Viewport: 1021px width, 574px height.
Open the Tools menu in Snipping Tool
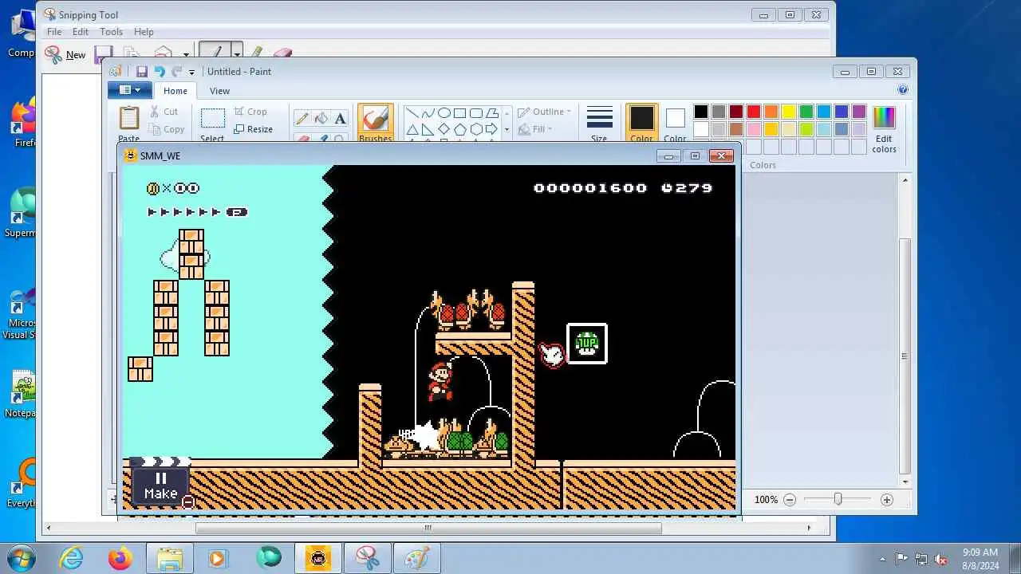click(x=111, y=32)
